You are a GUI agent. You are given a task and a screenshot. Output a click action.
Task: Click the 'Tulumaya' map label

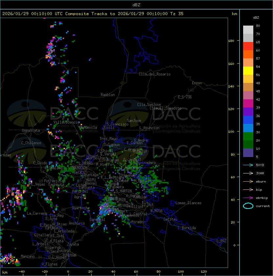point(112,145)
